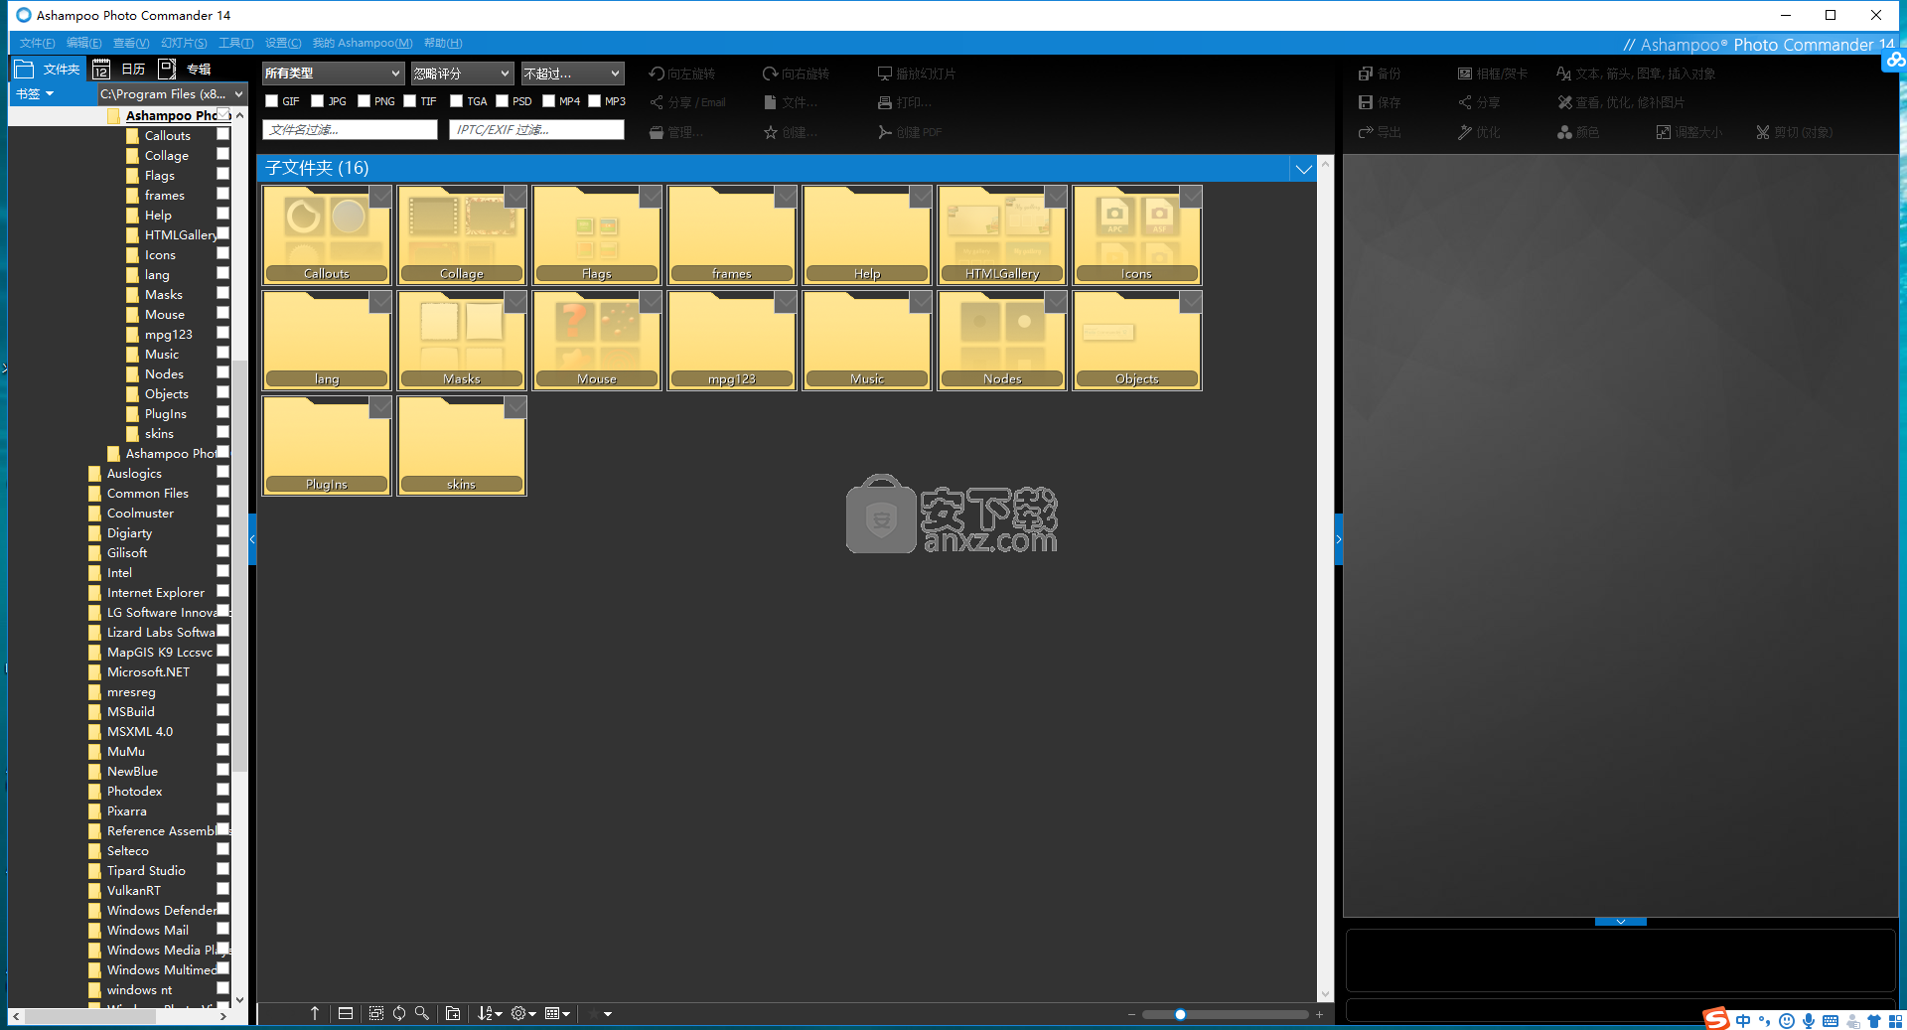Viewport: 1907px width, 1030px height.
Task: Click the cloud icon at top right corner
Action: click(x=1895, y=61)
